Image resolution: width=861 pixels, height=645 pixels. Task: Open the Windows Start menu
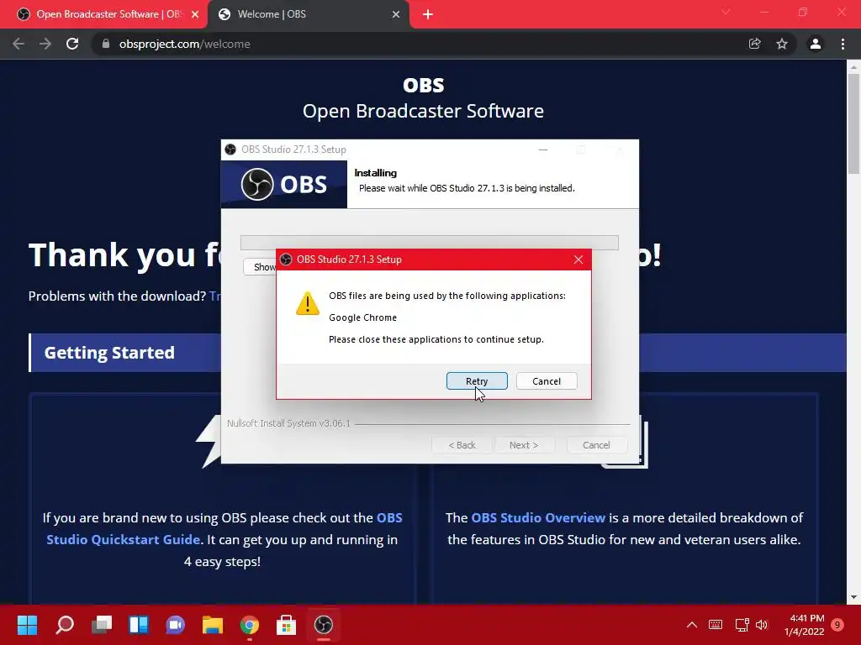pos(27,625)
